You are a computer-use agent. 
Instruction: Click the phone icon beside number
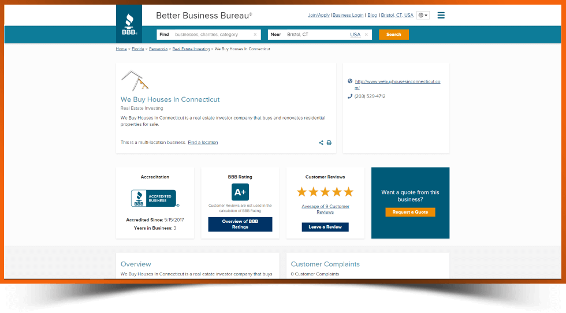350,96
